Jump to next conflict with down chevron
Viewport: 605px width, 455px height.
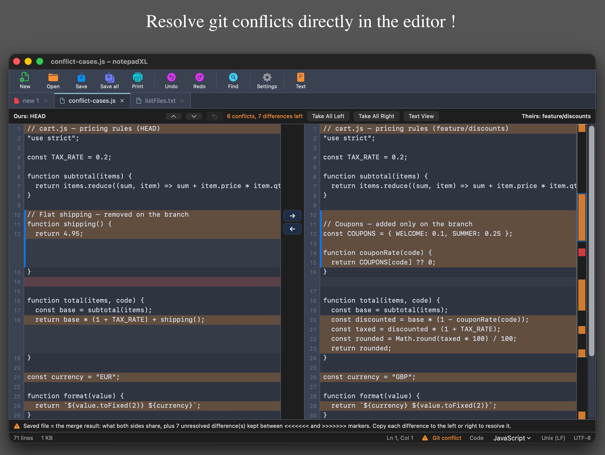[x=194, y=116]
